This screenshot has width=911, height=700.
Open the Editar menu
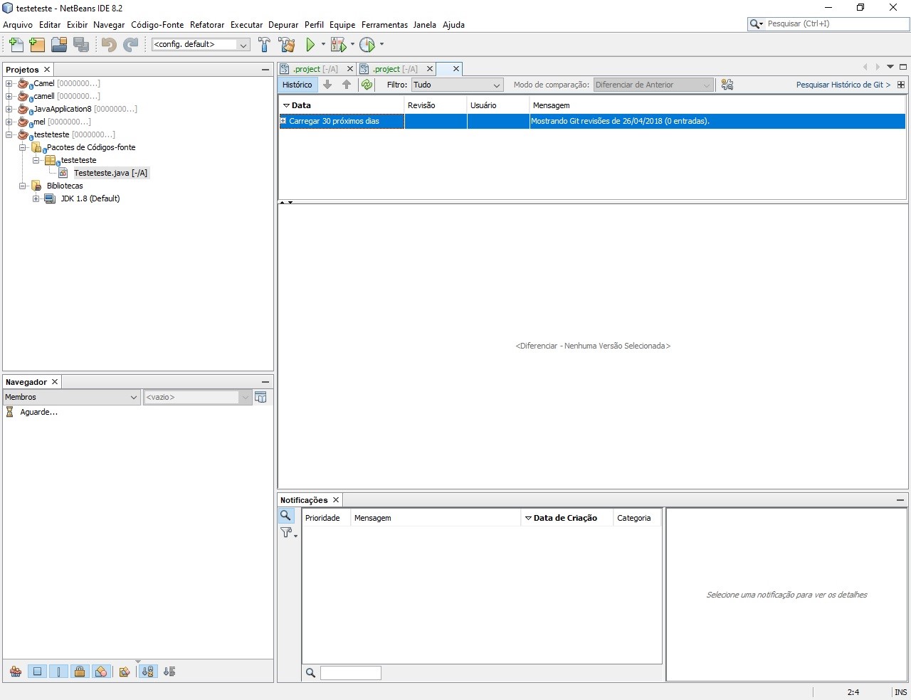coord(50,25)
